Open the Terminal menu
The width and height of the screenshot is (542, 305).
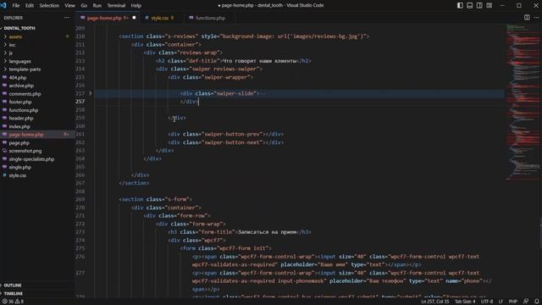pos(116,6)
